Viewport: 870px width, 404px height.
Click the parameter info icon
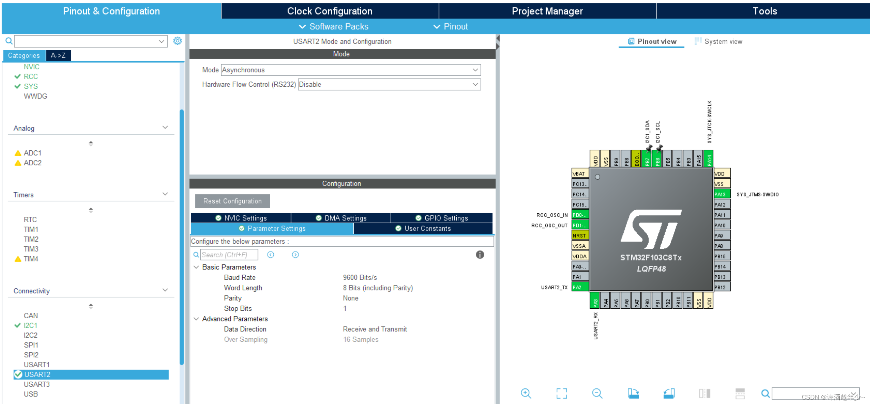pos(480,255)
